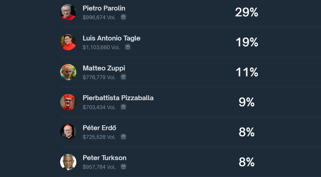Open the Pierbattista Pizzaballa market name
This screenshot has height=177, width=321.
click(x=118, y=98)
